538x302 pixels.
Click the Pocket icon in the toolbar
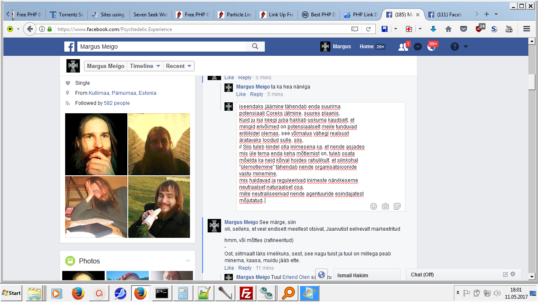click(464, 29)
